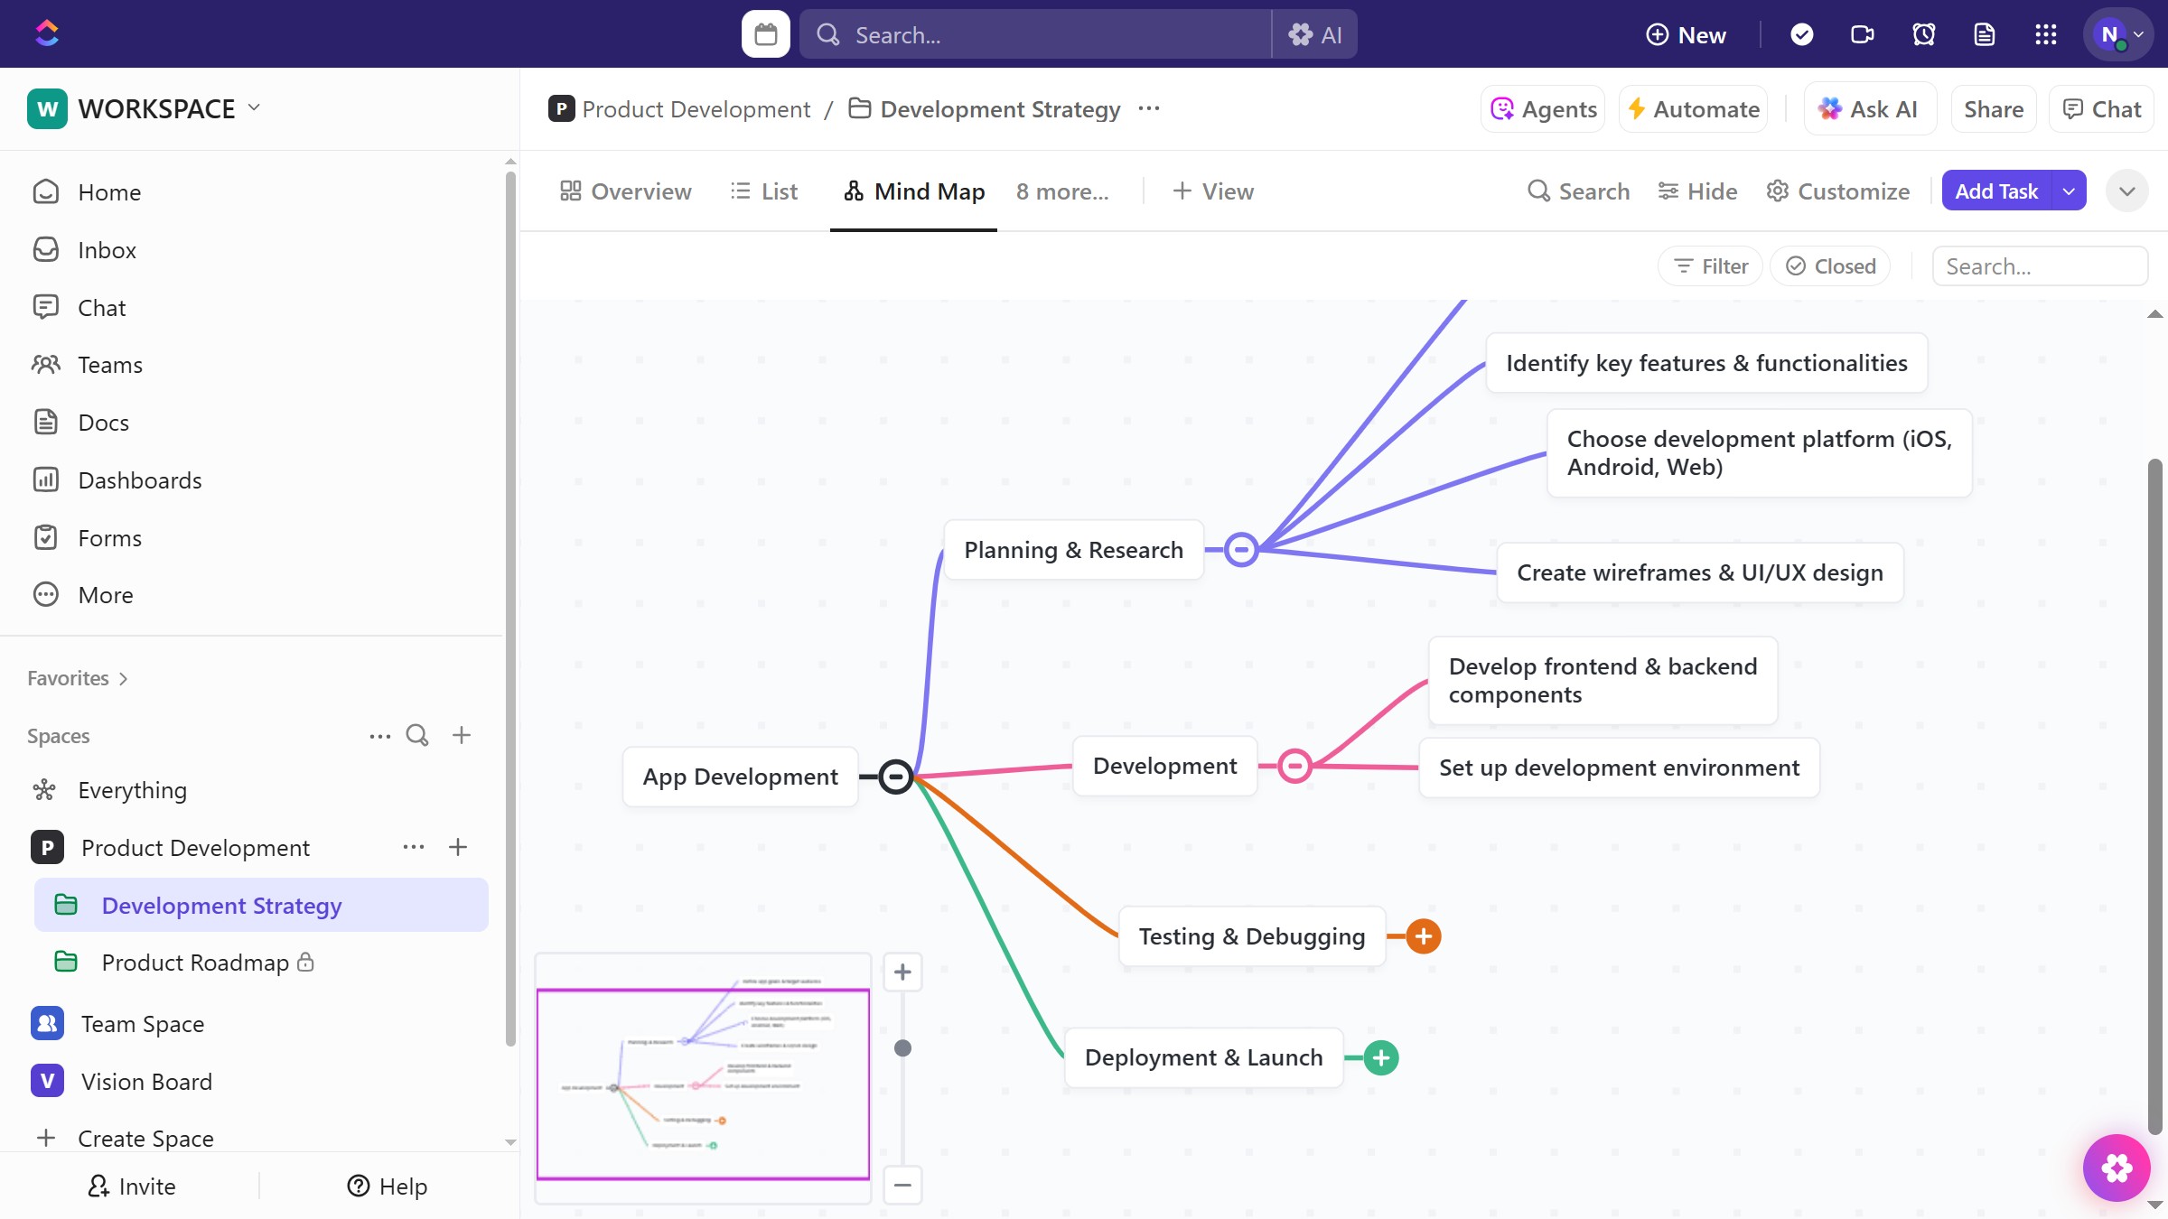Collapse the Planning & Research branch node
Image resolution: width=2168 pixels, height=1219 pixels.
click(1241, 549)
